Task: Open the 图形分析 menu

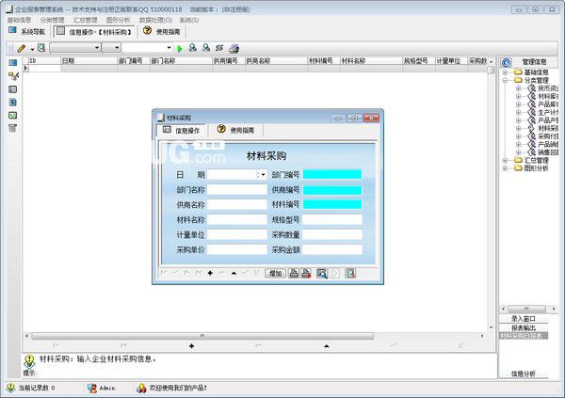Action: point(119,20)
